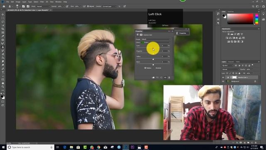Select the Horizontal Type tool

3,72
